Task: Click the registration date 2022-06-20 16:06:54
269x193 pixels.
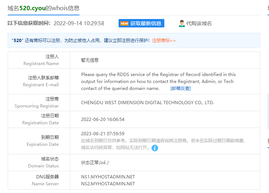Action: (x=102, y=120)
